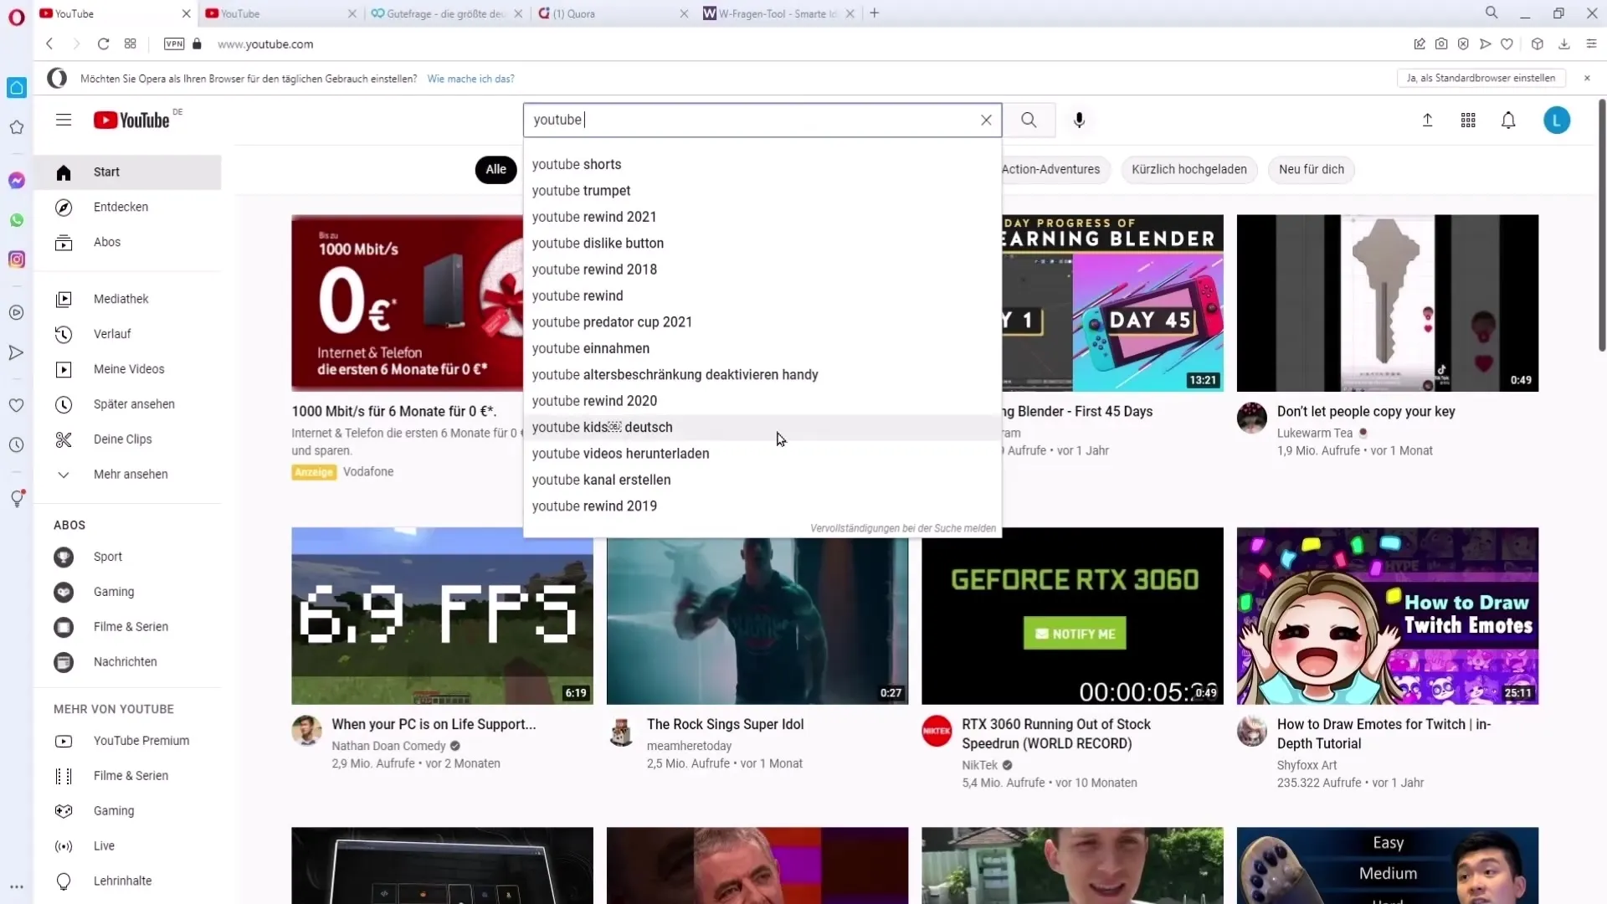Click the YouTube logo
The width and height of the screenshot is (1607, 904).
tap(132, 120)
